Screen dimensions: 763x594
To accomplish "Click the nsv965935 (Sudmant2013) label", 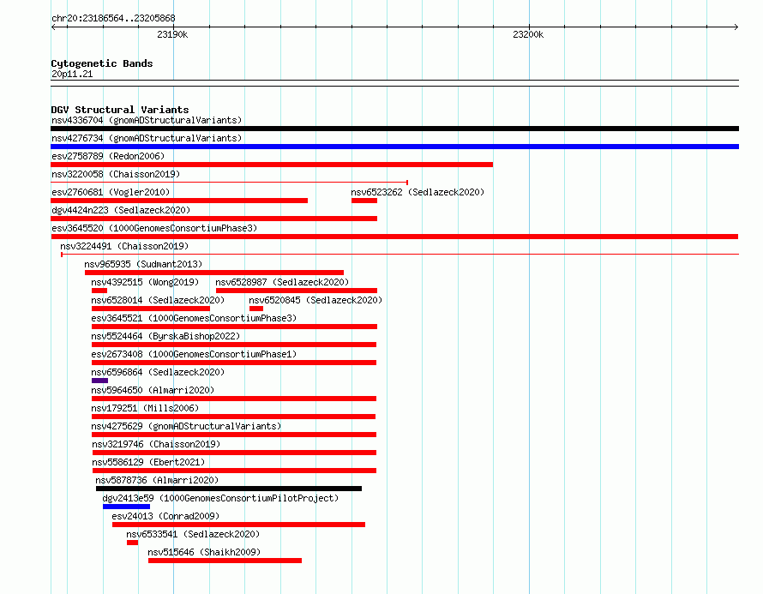I will click(x=143, y=264).
